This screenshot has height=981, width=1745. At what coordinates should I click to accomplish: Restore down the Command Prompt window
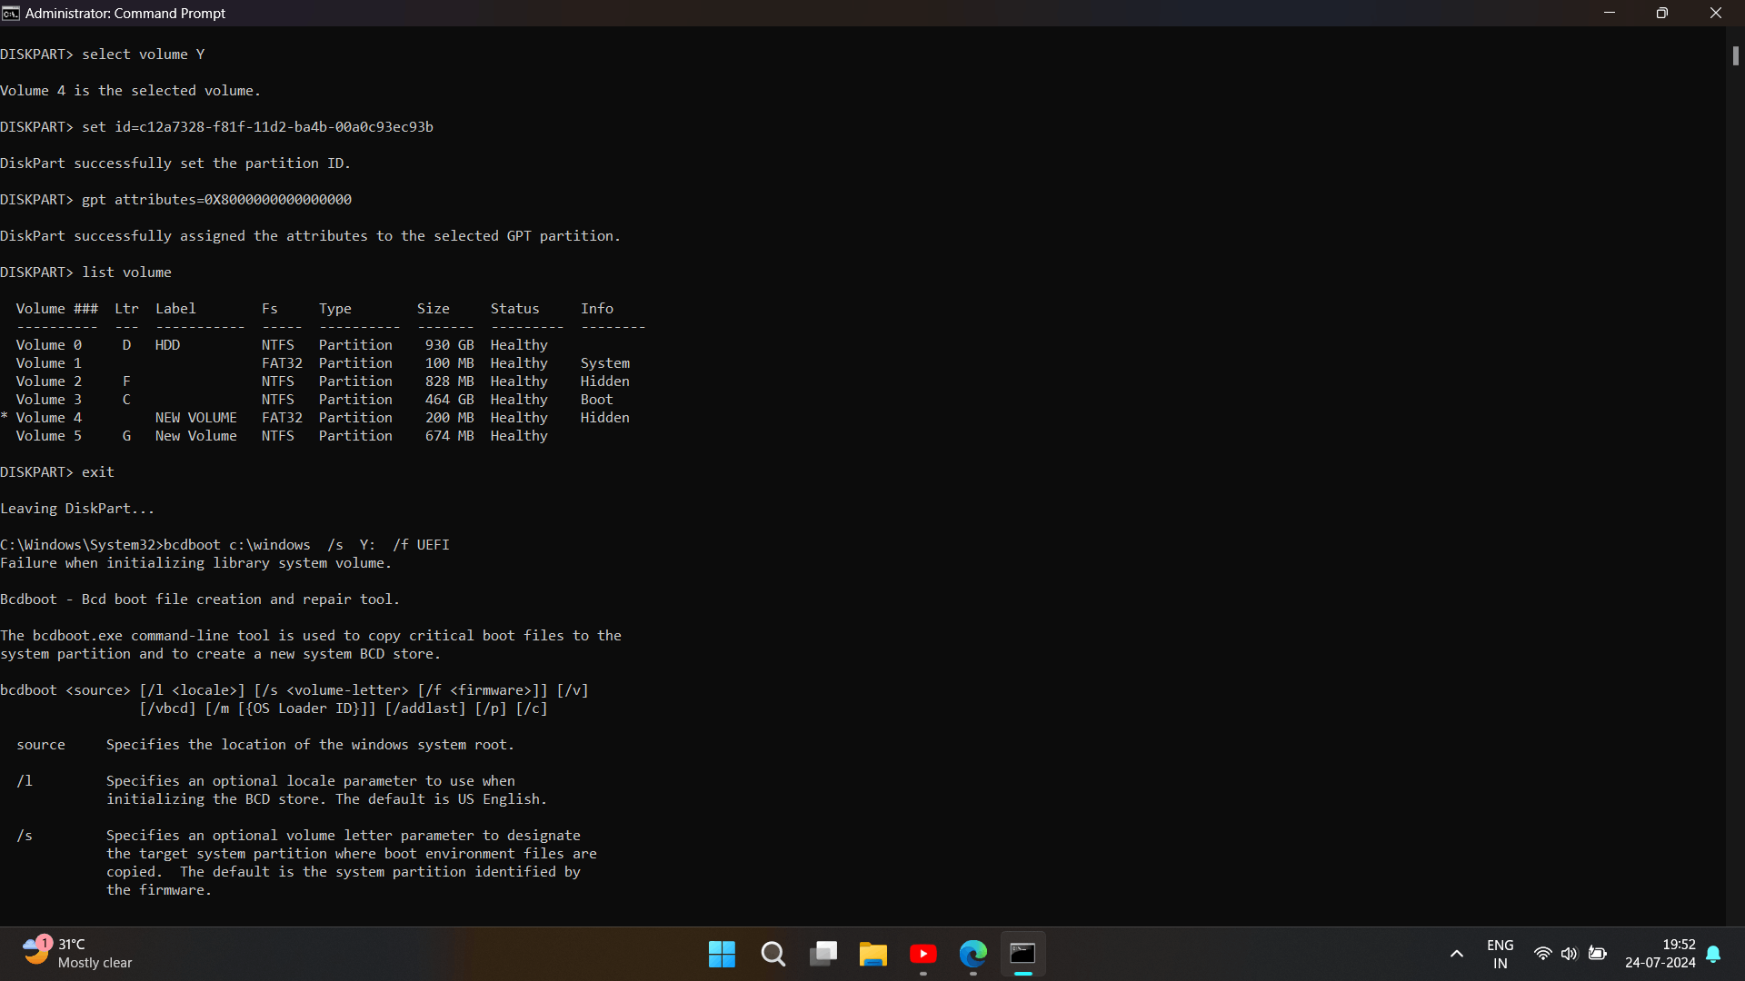coord(1662,14)
